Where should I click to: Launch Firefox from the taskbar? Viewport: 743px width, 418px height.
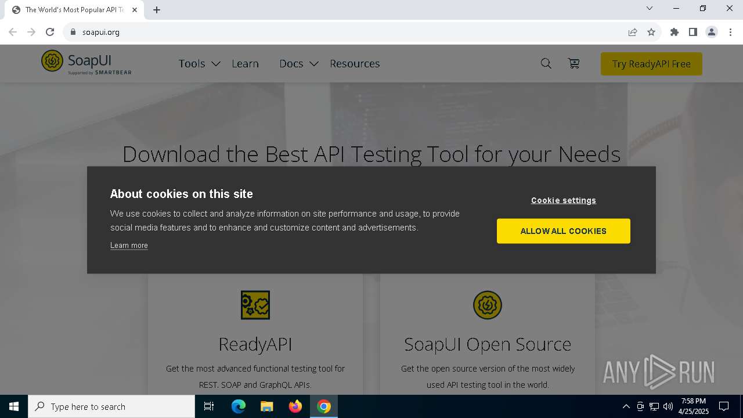[x=295, y=406]
